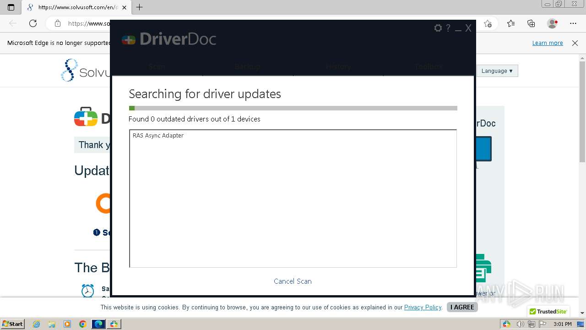Dismiss the Edge unsupported notification bar

tap(575, 43)
